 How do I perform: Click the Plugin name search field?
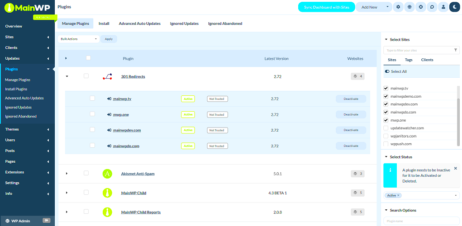[421, 221]
